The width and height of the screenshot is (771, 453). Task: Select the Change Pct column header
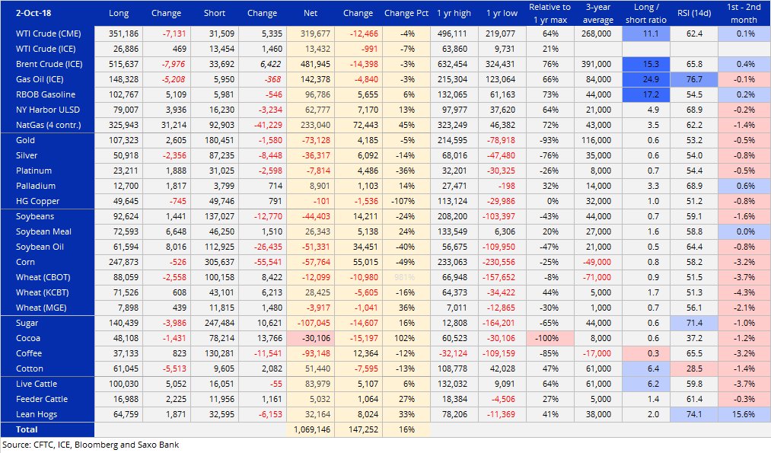406,13
